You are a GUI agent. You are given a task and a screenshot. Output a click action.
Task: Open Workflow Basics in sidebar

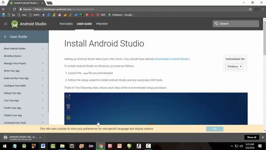pyautogui.click(x=13, y=56)
